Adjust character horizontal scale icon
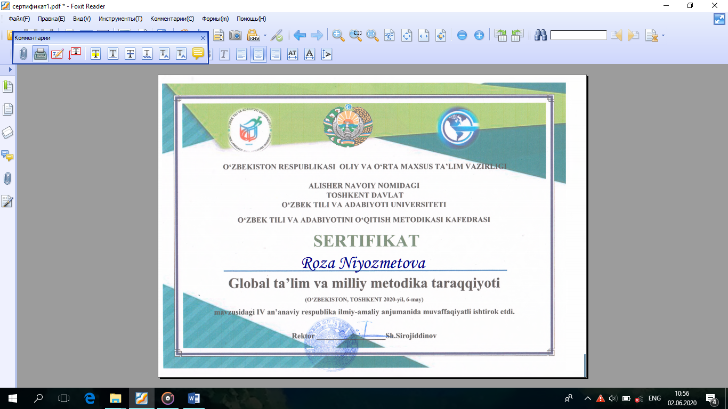 tap(310, 54)
